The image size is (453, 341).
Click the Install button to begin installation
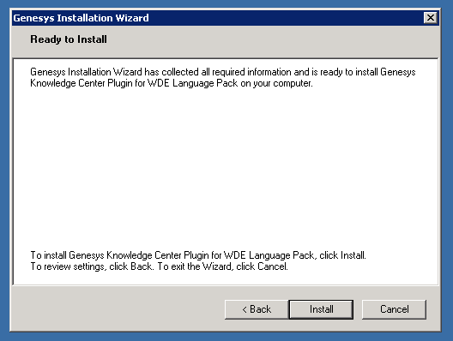point(321,309)
